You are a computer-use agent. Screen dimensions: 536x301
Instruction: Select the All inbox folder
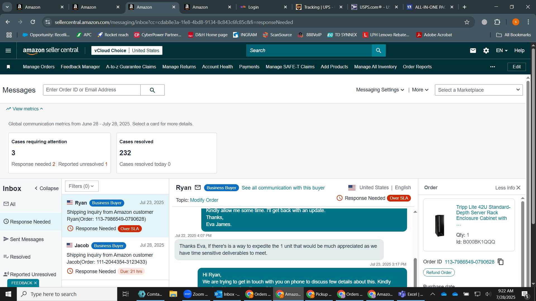coord(31,204)
